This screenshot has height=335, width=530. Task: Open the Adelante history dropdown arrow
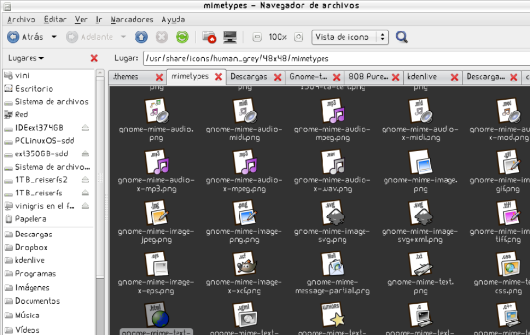tap(124, 37)
